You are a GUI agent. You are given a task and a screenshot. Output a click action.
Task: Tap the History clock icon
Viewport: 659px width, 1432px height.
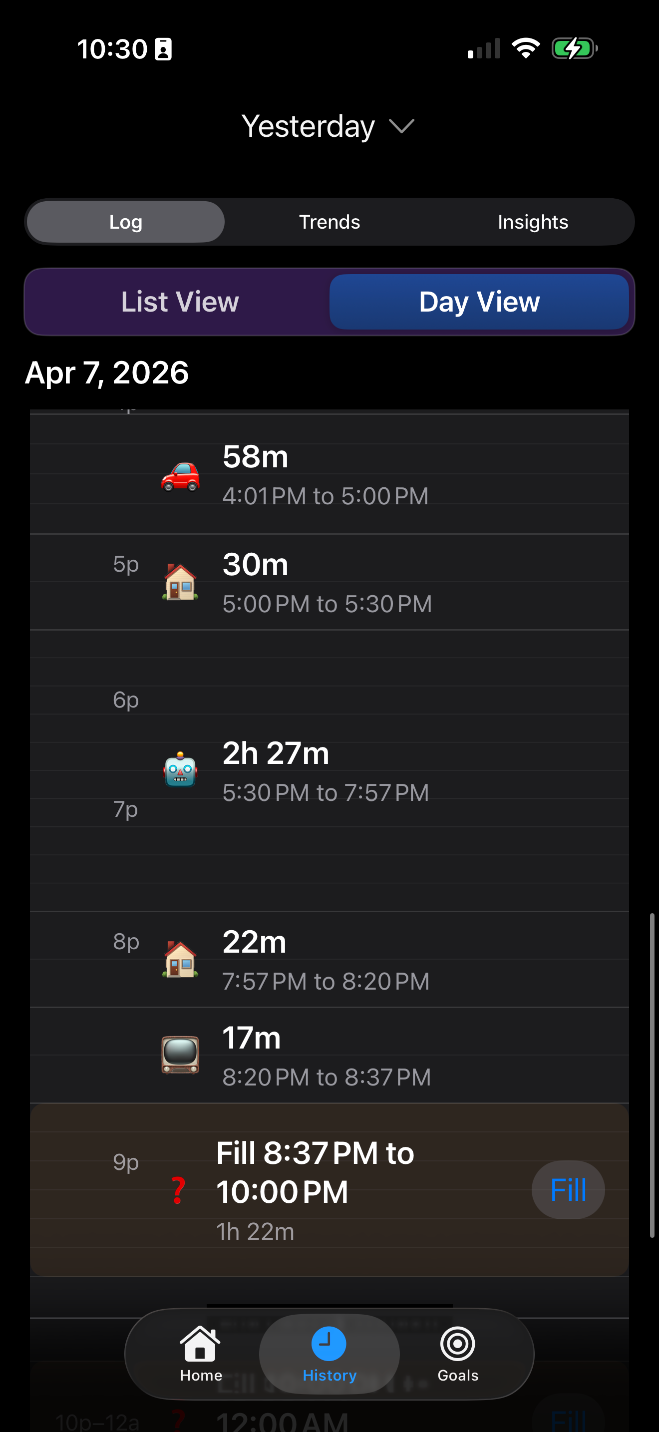329,1344
